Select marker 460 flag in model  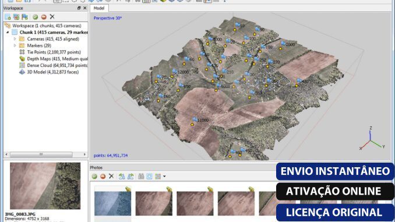pyautogui.click(x=232, y=151)
